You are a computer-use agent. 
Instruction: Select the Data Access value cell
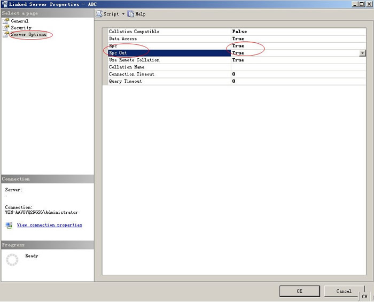297,39
